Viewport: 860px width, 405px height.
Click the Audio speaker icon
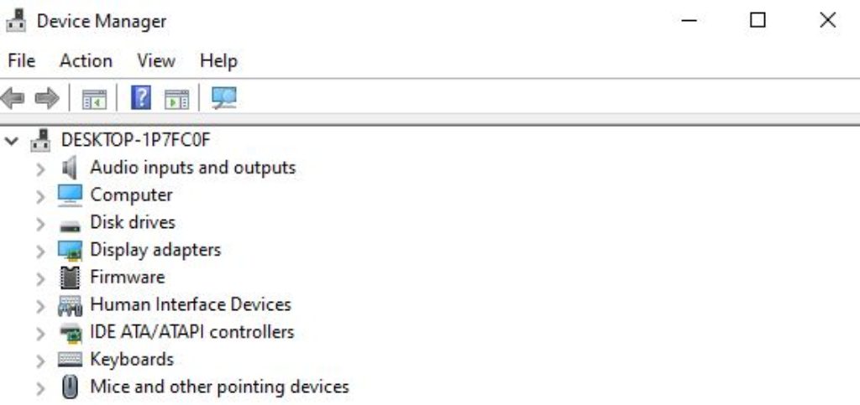(71, 168)
